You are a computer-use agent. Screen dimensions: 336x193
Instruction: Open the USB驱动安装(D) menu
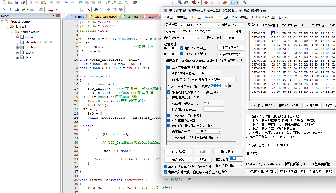click(x=263, y=17)
